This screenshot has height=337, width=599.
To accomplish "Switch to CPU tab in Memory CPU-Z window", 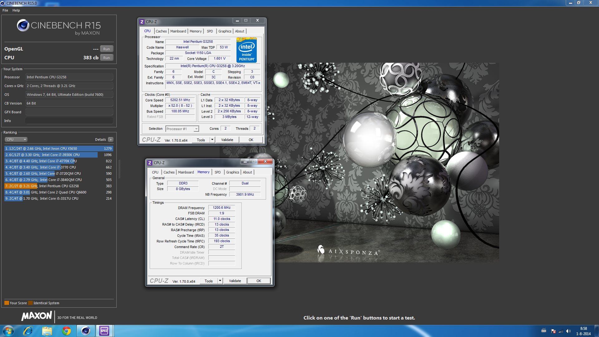I will (x=155, y=172).
